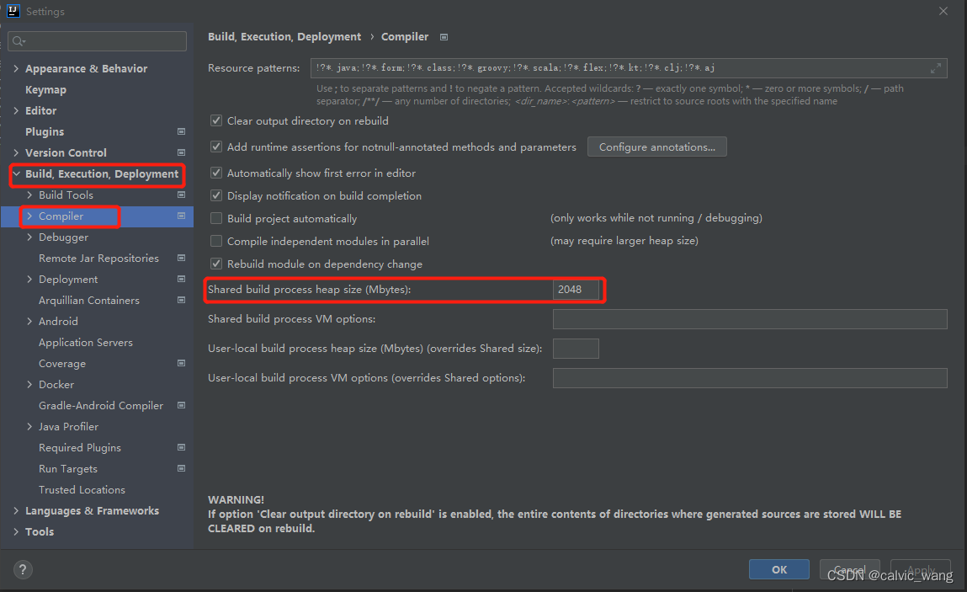967x592 pixels.
Task: Expand the Appearance & Behavior section
Action: coord(16,68)
